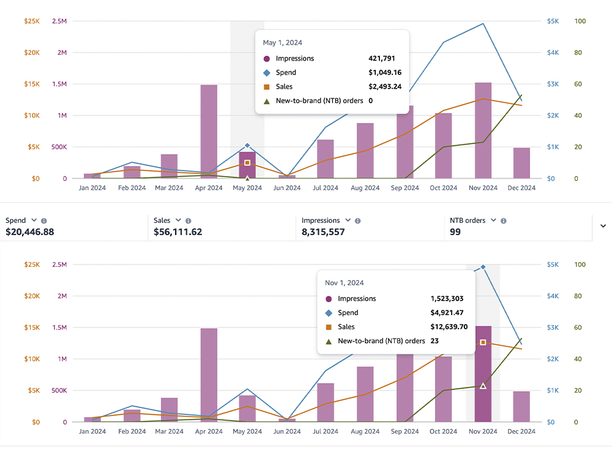Click the Sales orange square in Nov tooltip
Image resolution: width=612 pixels, height=449 pixels.
329,327
